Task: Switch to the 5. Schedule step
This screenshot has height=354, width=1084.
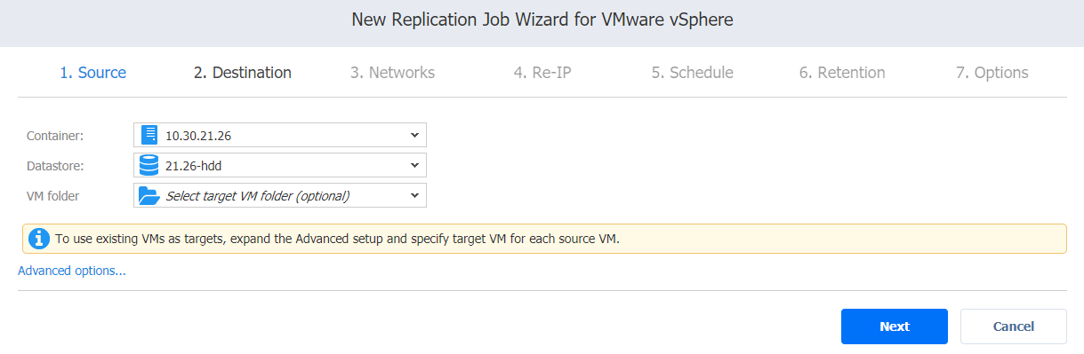Action: (x=692, y=73)
